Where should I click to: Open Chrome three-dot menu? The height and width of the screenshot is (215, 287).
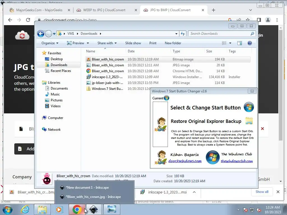tap(277, 20)
